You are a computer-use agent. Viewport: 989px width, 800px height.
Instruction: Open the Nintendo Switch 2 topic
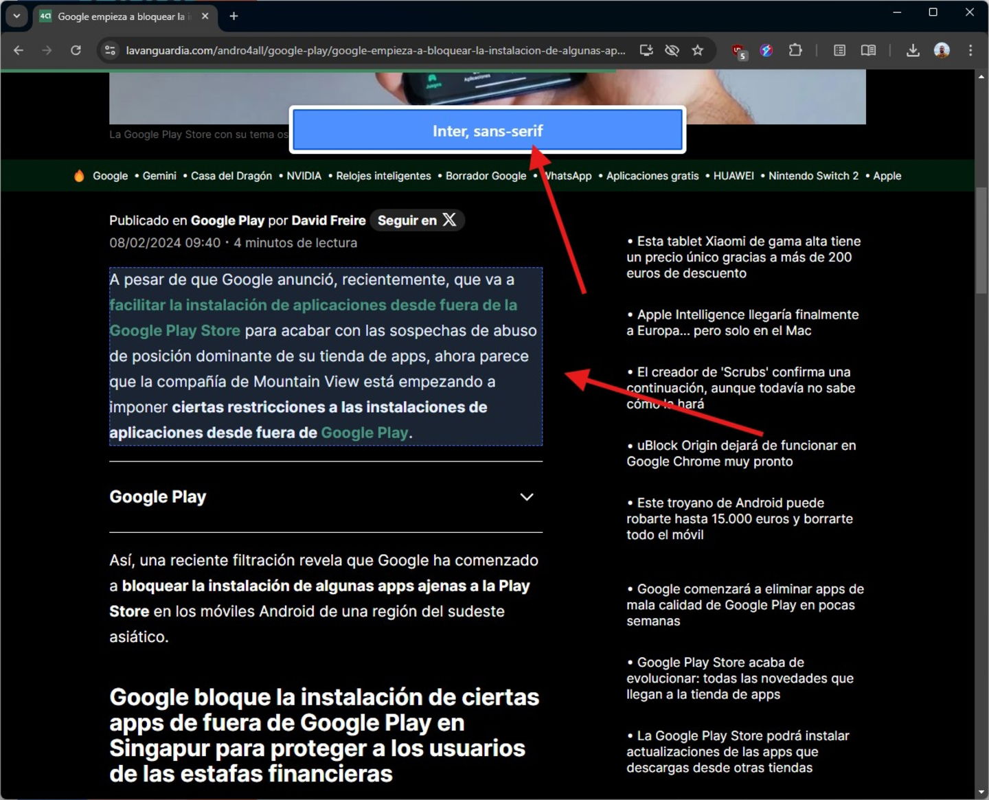pos(813,176)
